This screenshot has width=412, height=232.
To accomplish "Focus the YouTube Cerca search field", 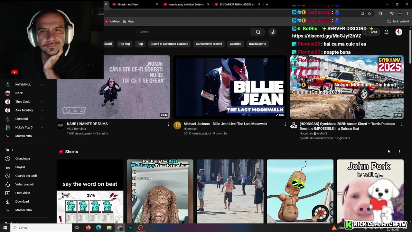I will (x=194, y=32).
